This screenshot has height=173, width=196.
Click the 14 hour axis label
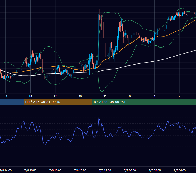click(5, 97)
